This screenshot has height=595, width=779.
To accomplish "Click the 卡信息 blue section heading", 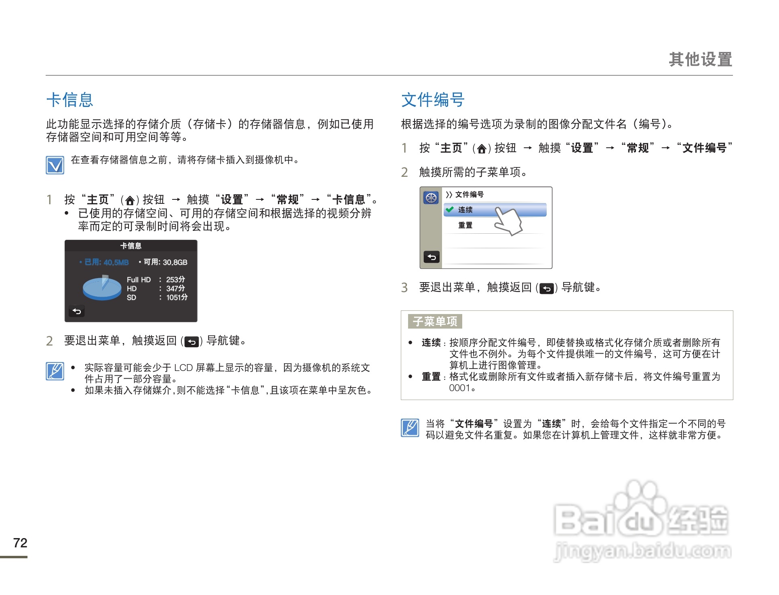I will (x=69, y=100).
